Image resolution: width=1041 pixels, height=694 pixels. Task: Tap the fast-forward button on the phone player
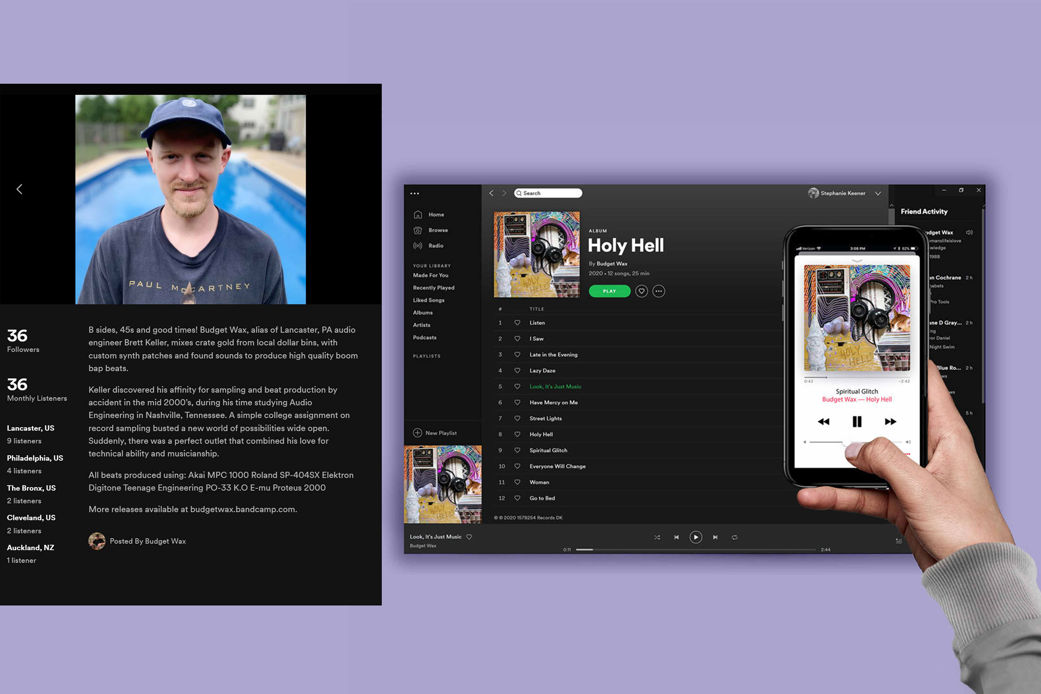891,422
